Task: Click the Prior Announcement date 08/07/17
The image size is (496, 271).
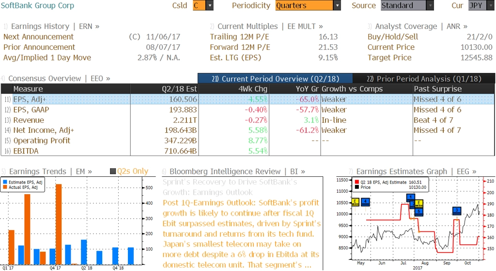Action: (163, 47)
